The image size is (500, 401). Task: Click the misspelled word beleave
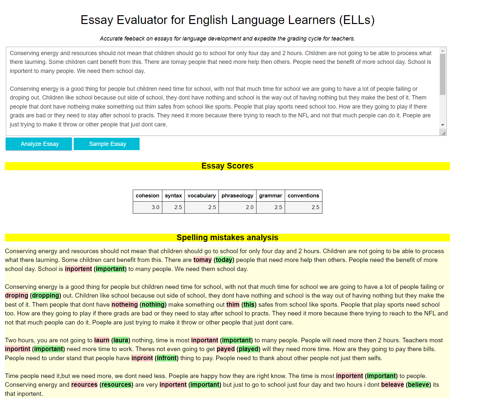pos(393,385)
